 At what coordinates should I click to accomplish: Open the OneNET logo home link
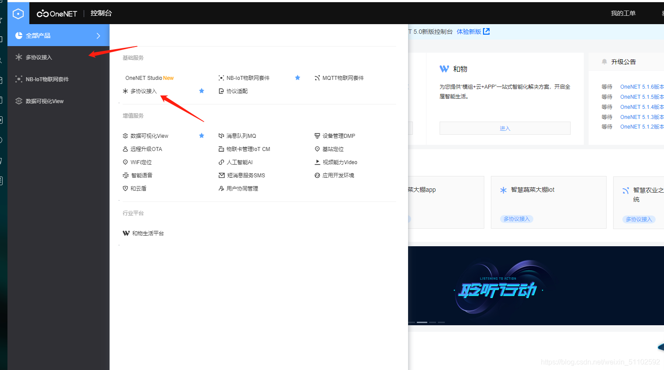pyautogui.click(x=57, y=14)
